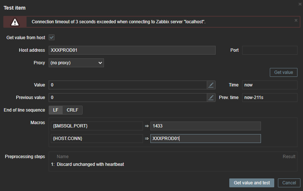Click the Host address input field
303x191 pixels.
click(x=132, y=50)
